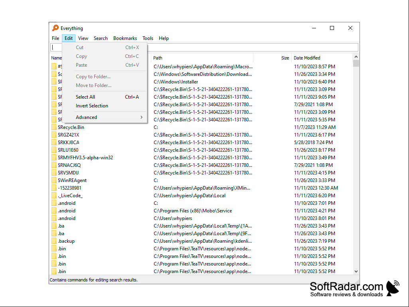
Task: Click the date 11/11/2023 12:30 AM
Action: point(316,188)
